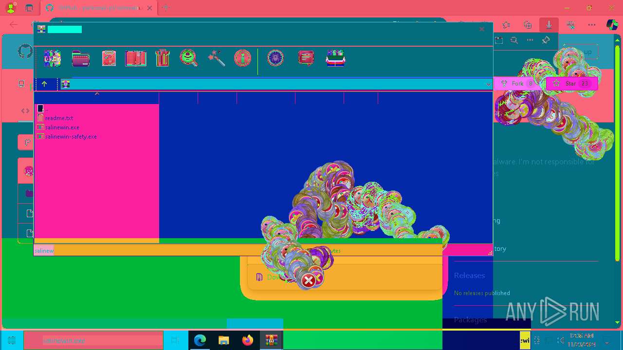This screenshot has height=350, width=623.
Task: Click the VirusScan bug icon
Action: click(x=275, y=58)
